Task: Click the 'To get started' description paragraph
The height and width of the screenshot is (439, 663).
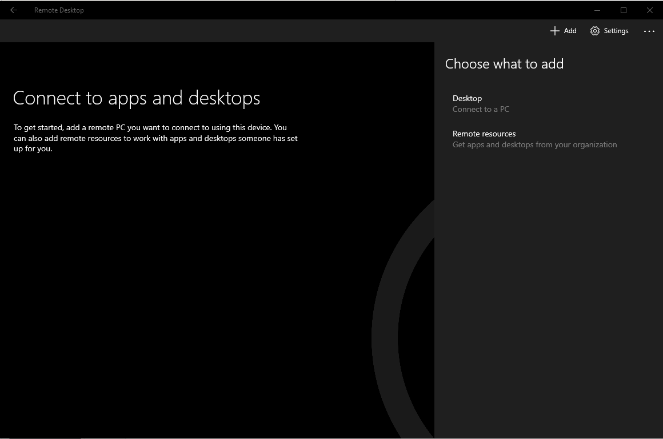Action: (155, 138)
